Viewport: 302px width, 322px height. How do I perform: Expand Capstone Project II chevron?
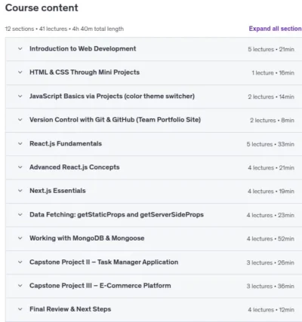pos(20,262)
